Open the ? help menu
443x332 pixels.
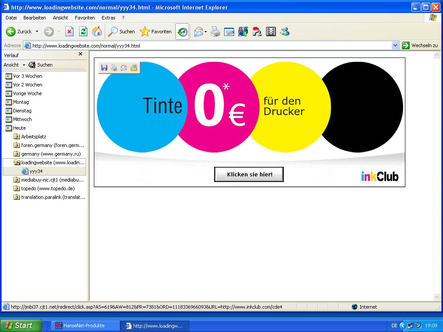(x=123, y=17)
